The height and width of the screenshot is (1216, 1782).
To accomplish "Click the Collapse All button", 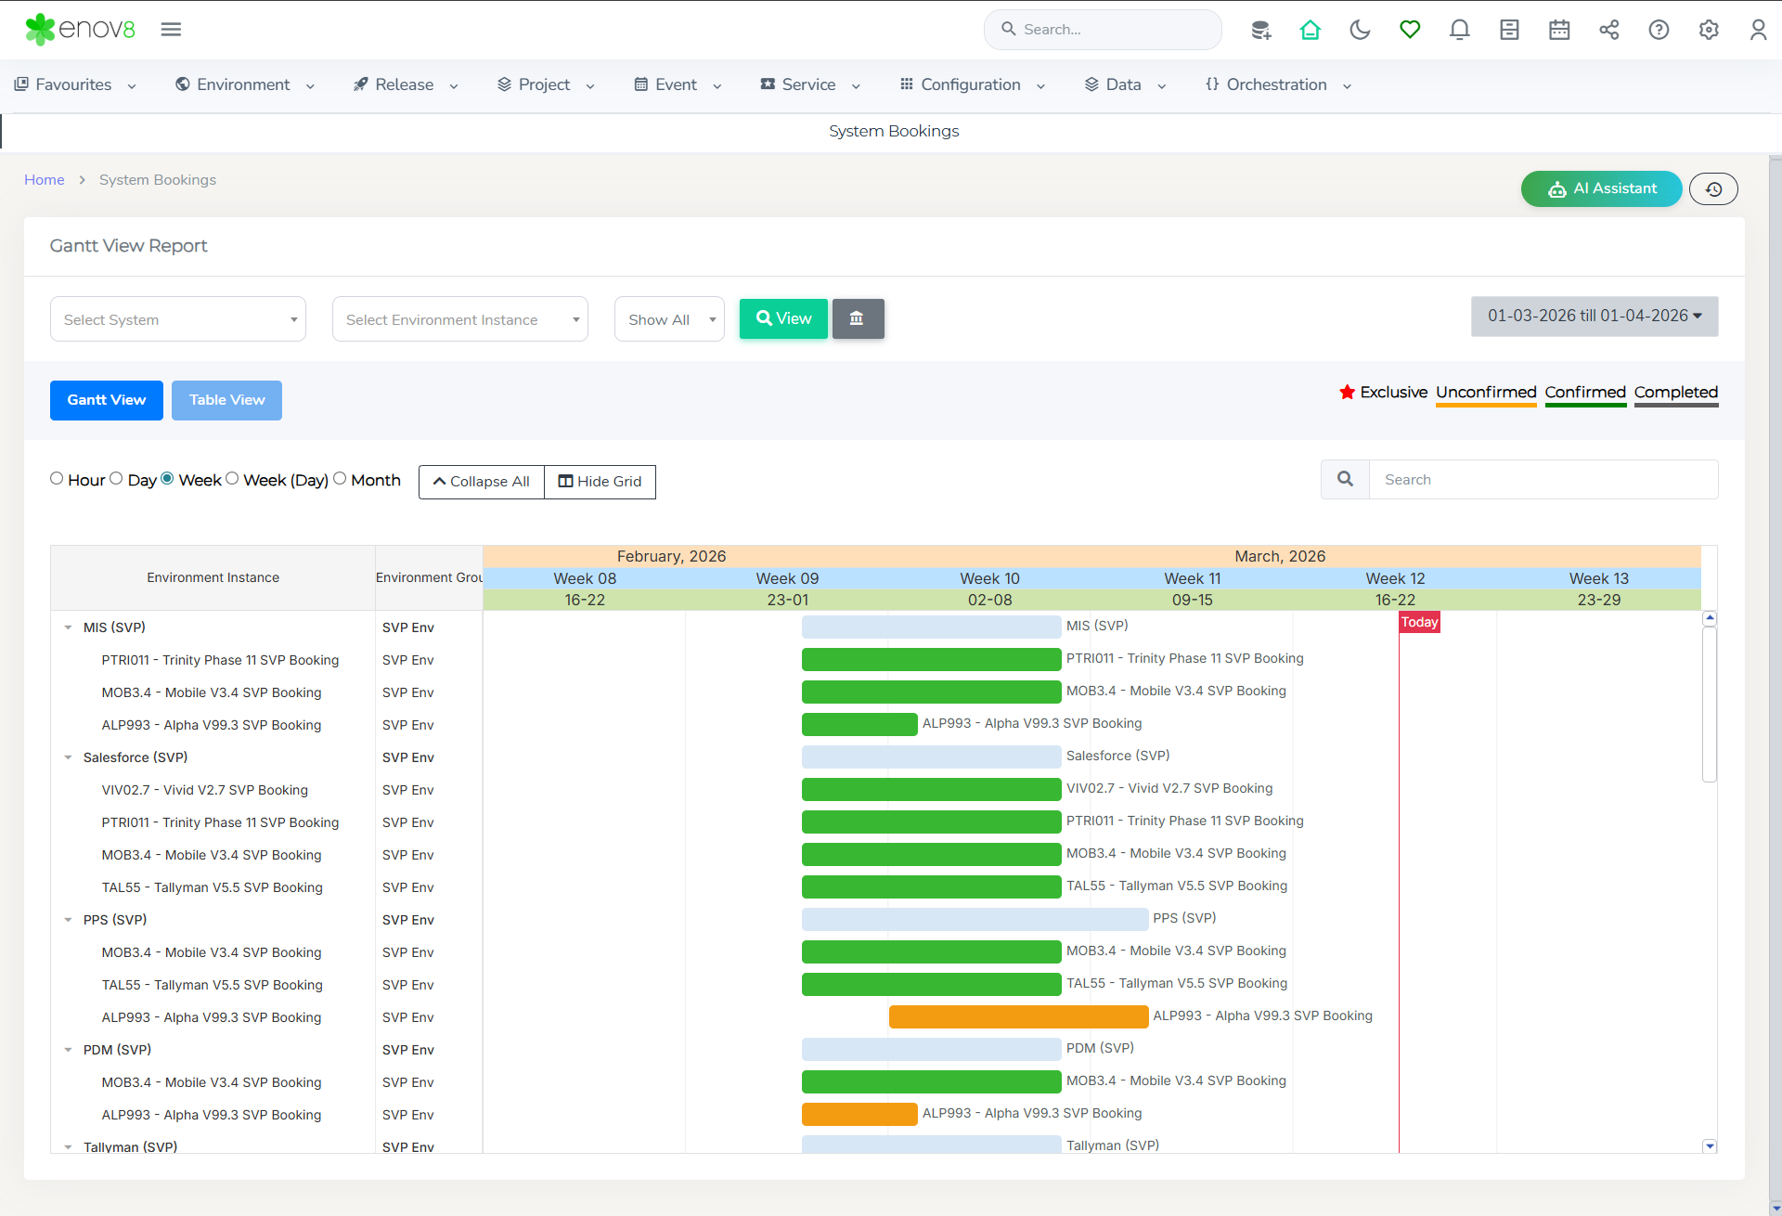I will pyautogui.click(x=481, y=482).
